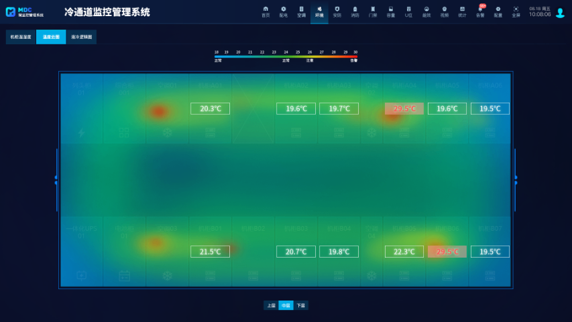Click the 空调 air conditioning icon
The width and height of the screenshot is (572, 322).
(x=301, y=11)
